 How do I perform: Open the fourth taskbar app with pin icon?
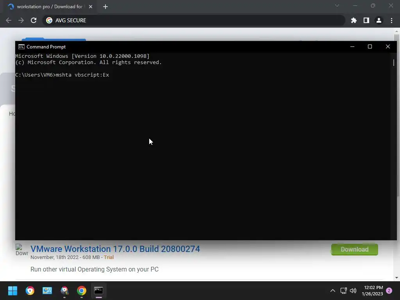coord(64,291)
